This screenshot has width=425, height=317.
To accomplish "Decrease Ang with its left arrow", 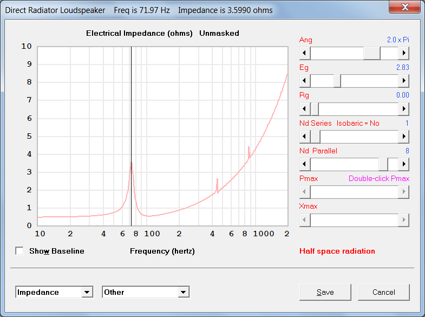I will tap(305, 53).
